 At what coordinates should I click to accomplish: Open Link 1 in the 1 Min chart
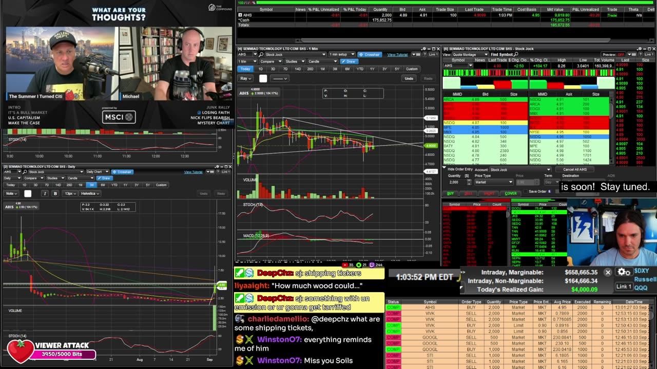coord(433,54)
